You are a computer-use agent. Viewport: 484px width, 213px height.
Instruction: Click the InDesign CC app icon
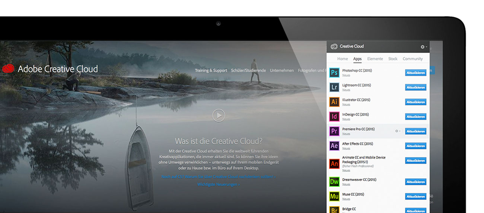click(x=334, y=117)
